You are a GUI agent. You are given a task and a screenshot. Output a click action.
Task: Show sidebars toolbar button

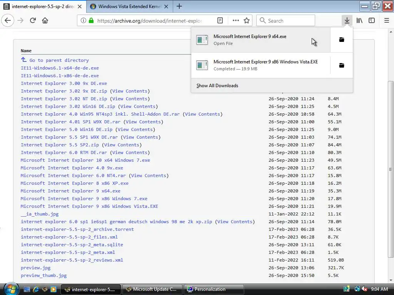tap(372, 21)
